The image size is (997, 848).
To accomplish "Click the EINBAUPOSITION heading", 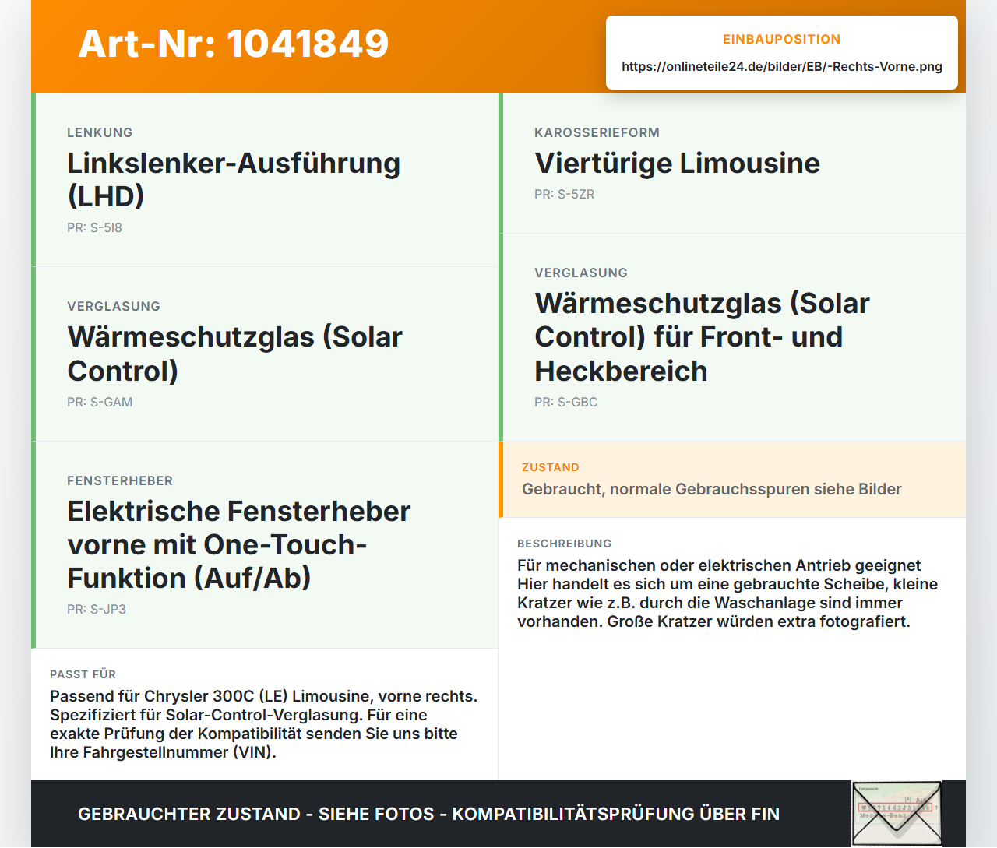I will pyautogui.click(x=782, y=39).
